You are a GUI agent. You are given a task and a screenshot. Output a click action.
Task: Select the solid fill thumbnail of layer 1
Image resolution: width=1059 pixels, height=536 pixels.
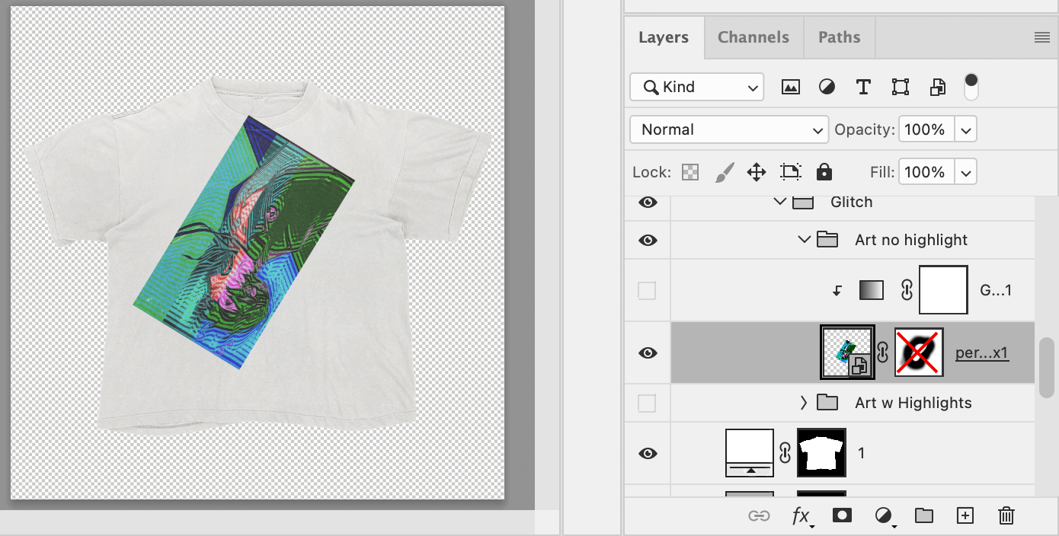(750, 453)
